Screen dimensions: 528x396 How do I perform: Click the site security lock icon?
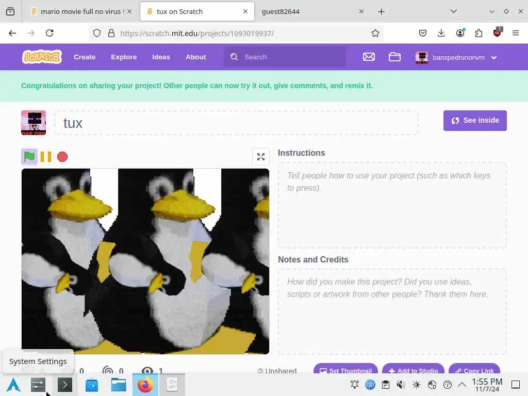click(111, 33)
